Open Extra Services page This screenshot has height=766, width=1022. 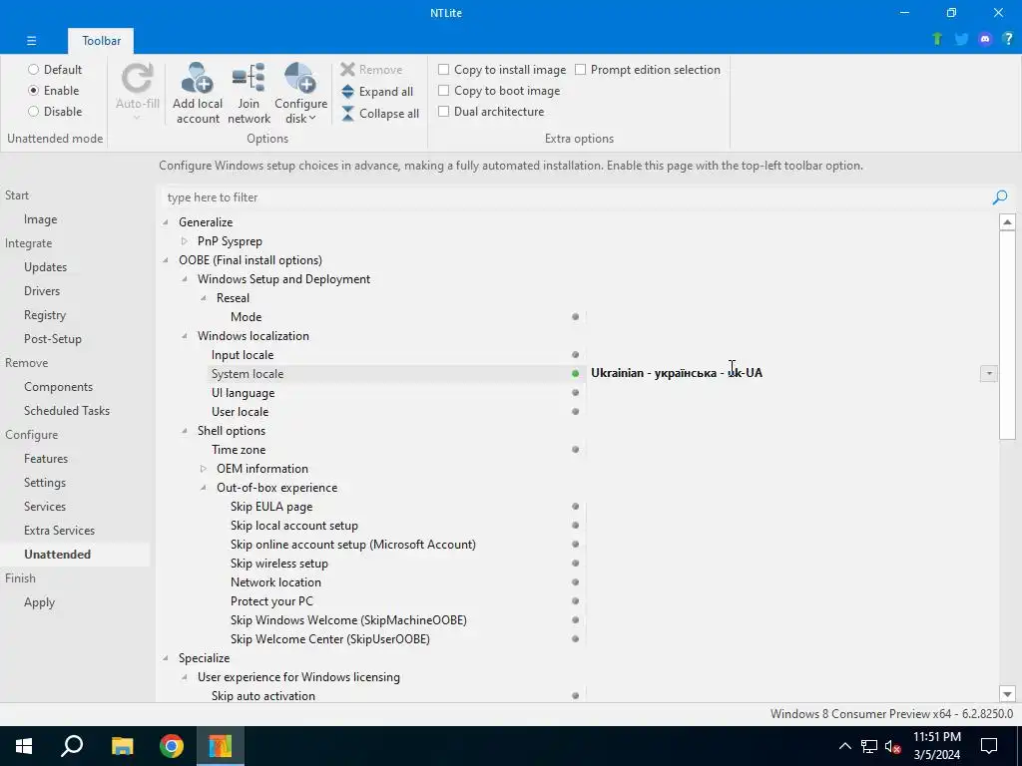[59, 531]
